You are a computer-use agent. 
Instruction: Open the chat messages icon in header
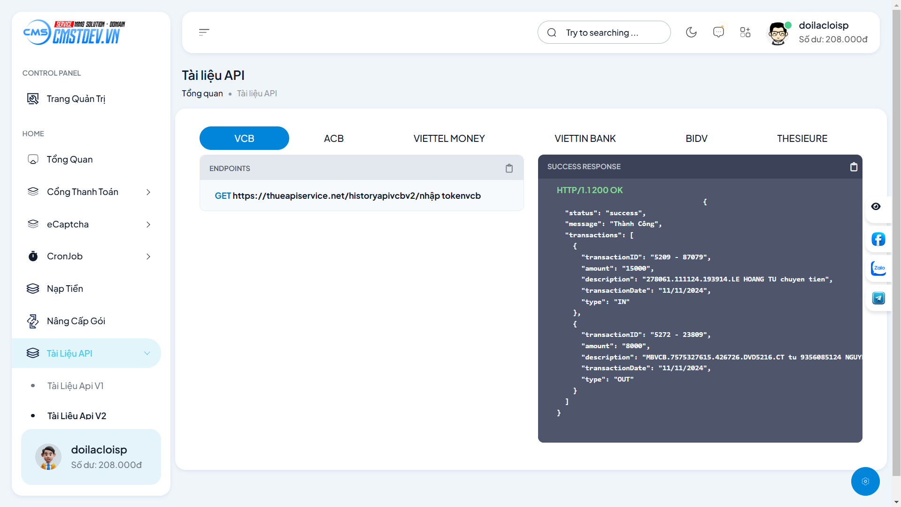tap(718, 32)
